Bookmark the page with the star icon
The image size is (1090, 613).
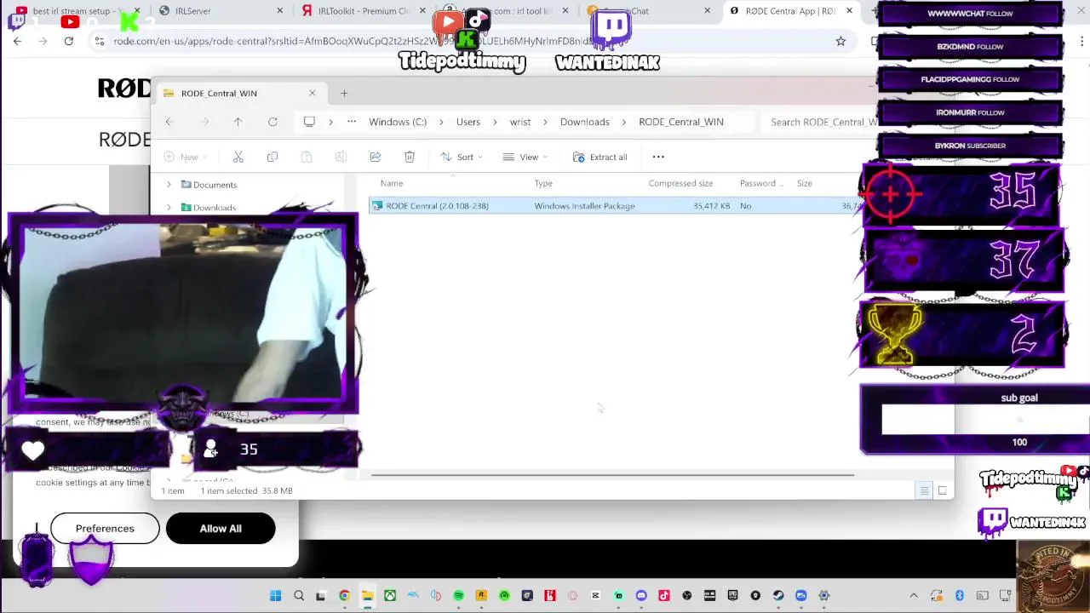click(x=840, y=41)
